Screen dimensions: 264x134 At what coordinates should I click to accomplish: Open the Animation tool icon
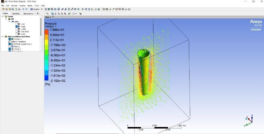107,9
